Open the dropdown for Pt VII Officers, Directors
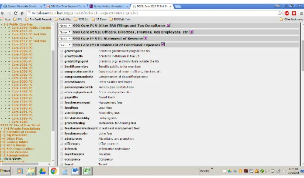The image size is (304, 178). 65,32
